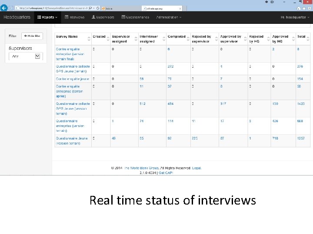Viewport: 313px width, 234px height.
Task: Click Approved by HQ value 718
Action: point(275,138)
